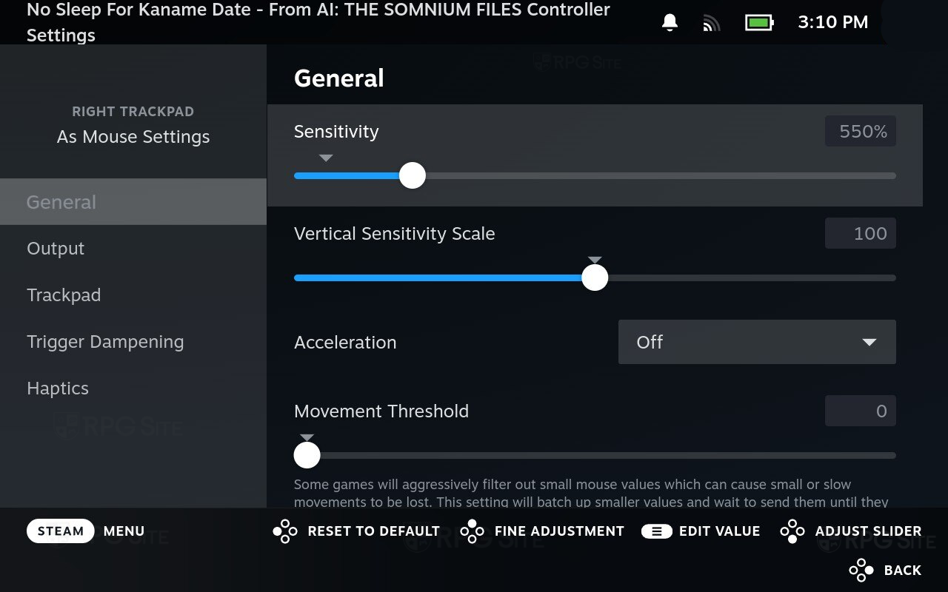Click the Adjust Slider button glyph

[792, 531]
